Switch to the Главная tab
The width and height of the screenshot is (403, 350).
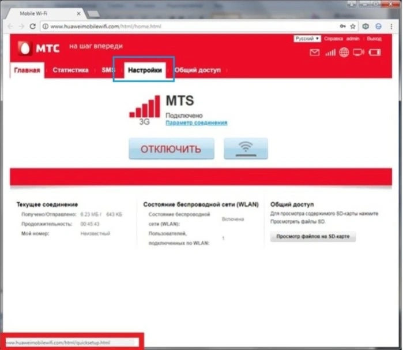[x=27, y=70]
